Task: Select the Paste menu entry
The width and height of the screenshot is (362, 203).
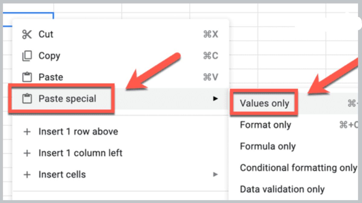Action: coord(51,77)
